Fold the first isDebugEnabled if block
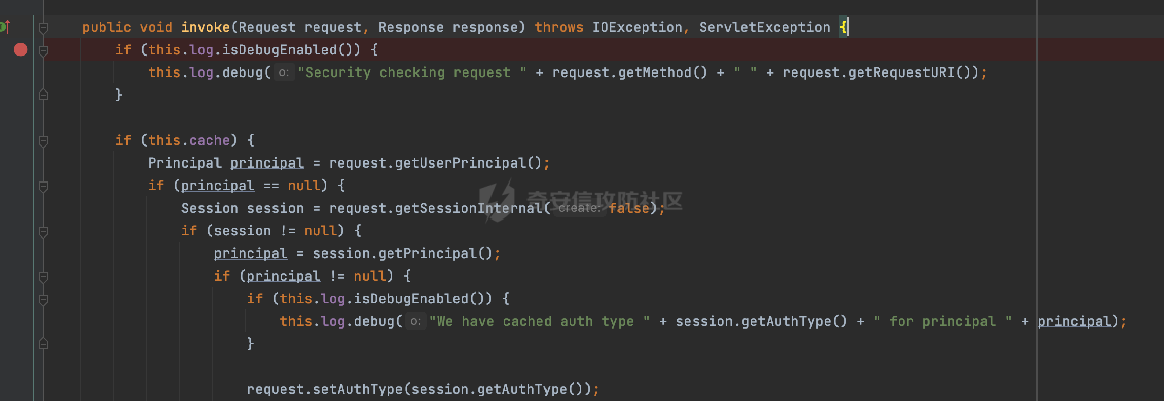 [44, 50]
